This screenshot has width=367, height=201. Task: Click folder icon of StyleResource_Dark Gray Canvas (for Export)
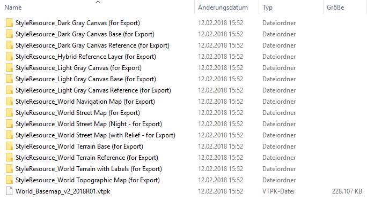point(9,23)
